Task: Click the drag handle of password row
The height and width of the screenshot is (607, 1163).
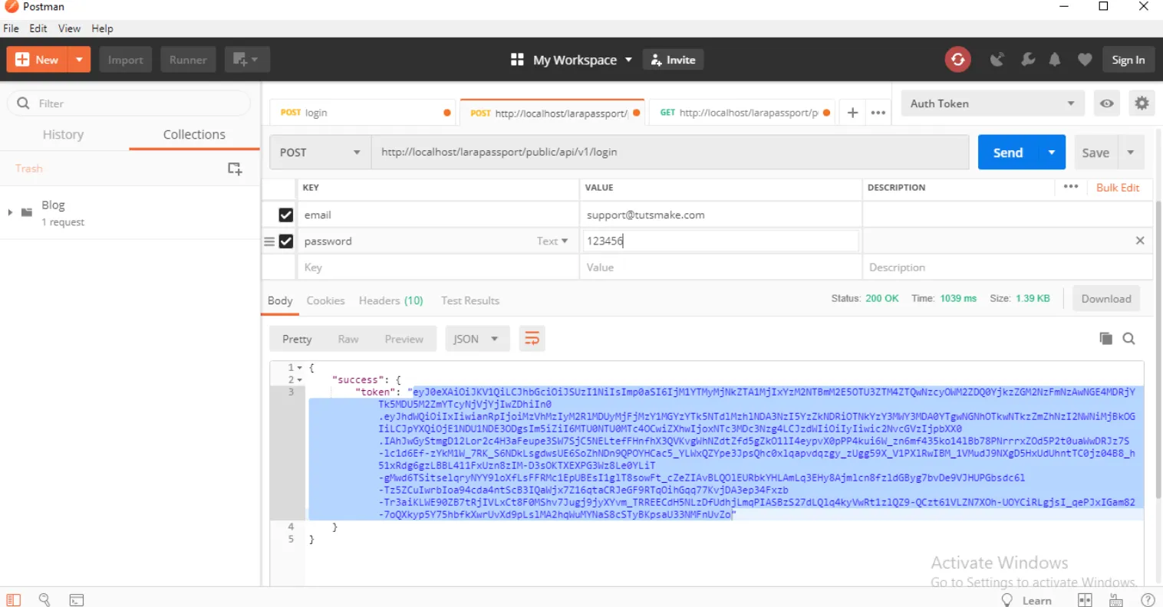Action: (x=269, y=241)
